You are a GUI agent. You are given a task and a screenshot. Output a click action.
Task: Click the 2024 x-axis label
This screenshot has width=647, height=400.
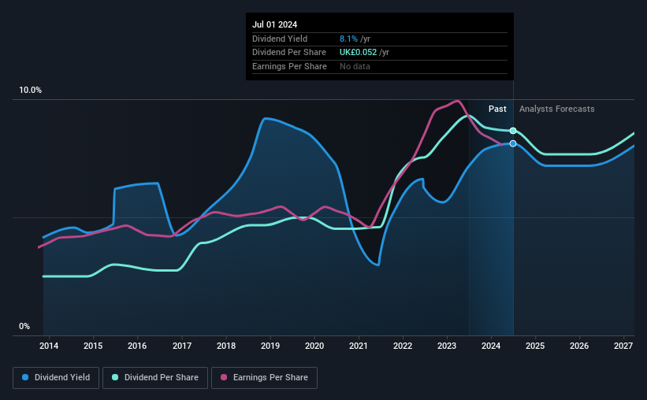tap(491, 346)
